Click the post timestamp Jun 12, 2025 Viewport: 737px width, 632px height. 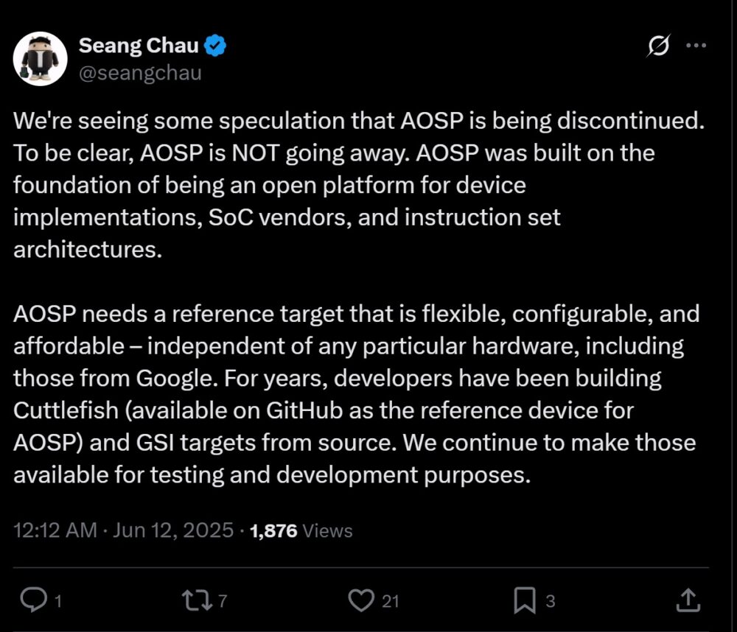point(174,530)
